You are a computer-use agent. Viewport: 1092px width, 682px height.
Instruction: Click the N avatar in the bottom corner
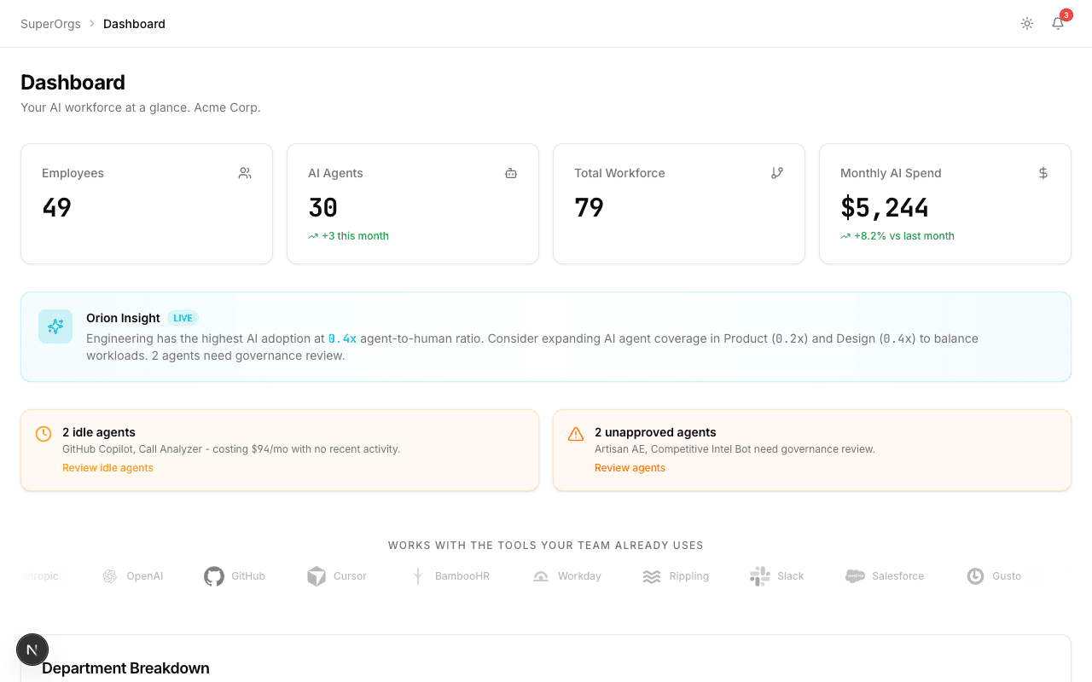[x=32, y=649]
